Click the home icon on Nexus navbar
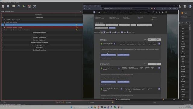The height and width of the screenshot is (109, 193). coord(99,12)
